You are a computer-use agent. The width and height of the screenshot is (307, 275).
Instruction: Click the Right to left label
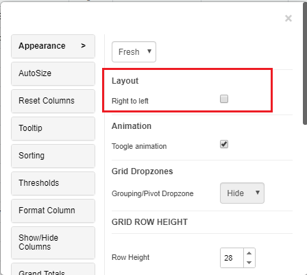[130, 101]
